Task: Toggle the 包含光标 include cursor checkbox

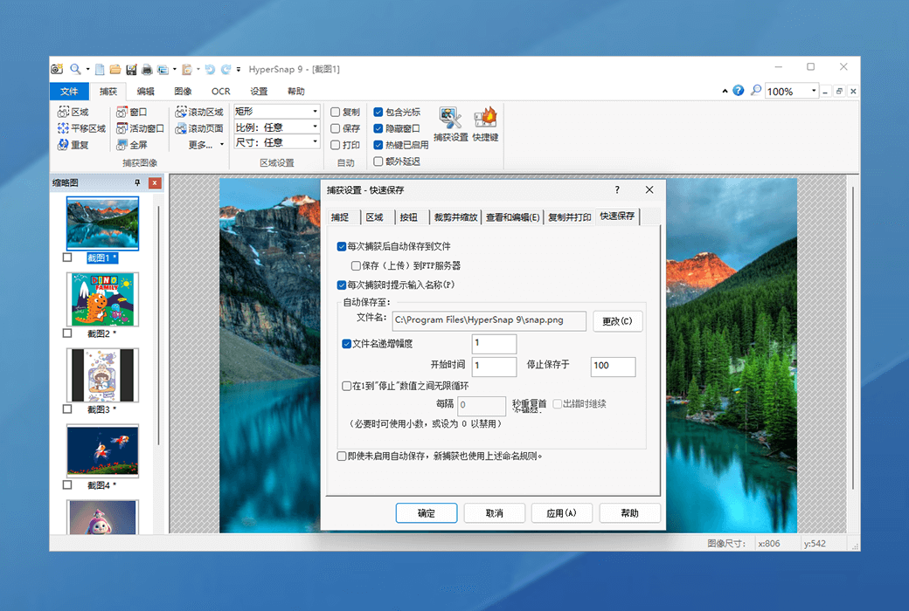Action: tap(378, 113)
